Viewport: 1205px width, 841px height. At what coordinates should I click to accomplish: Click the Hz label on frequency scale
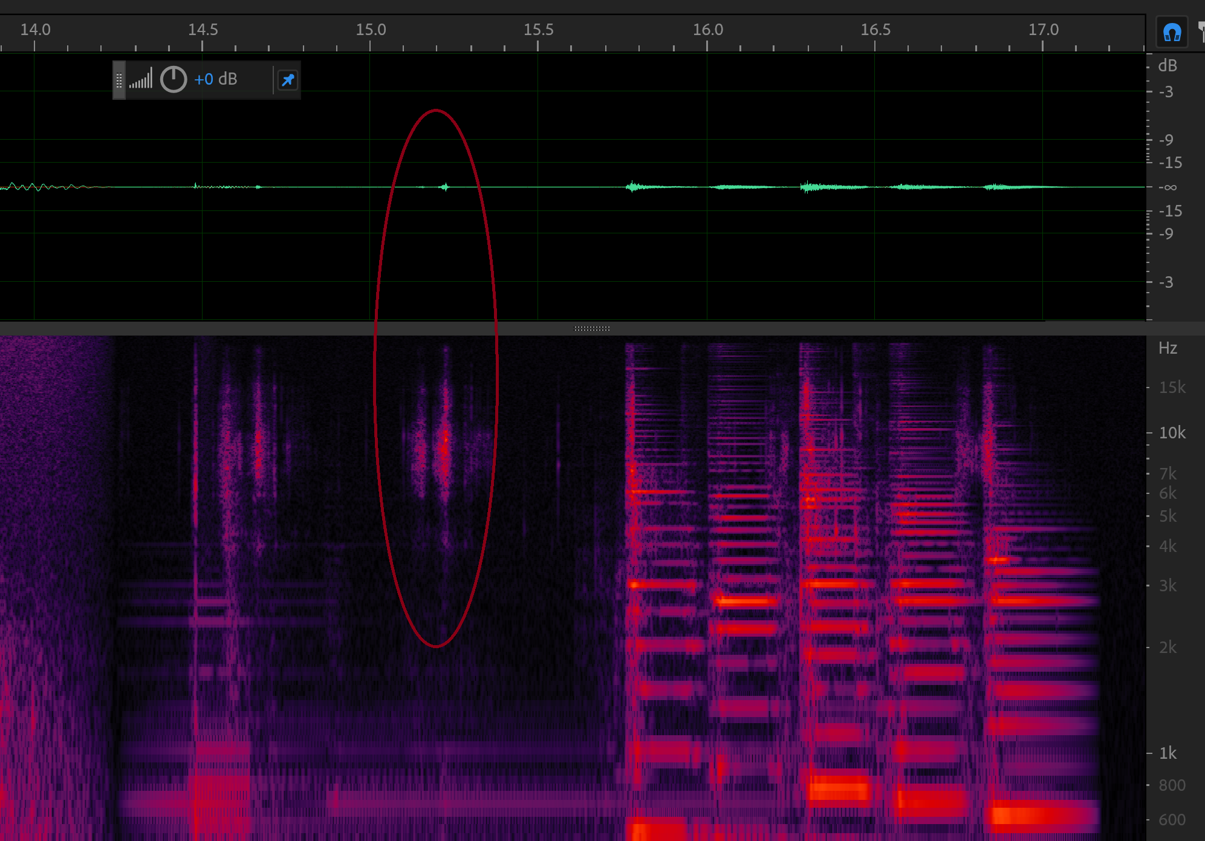(1167, 348)
